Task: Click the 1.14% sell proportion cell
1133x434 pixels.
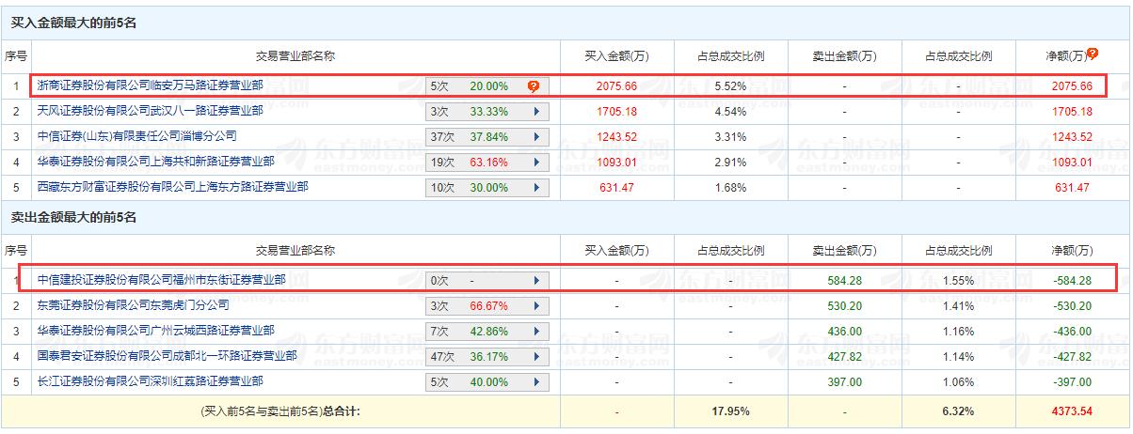Action: tap(958, 357)
